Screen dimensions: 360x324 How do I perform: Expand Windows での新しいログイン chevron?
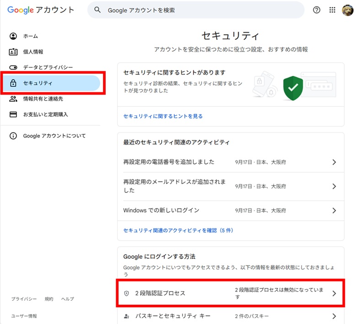click(334, 211)
